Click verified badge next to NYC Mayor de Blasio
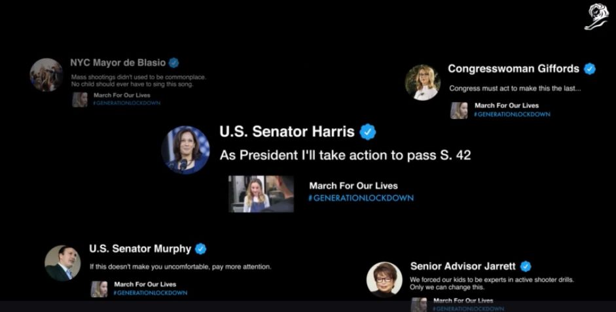 (173, 63)
